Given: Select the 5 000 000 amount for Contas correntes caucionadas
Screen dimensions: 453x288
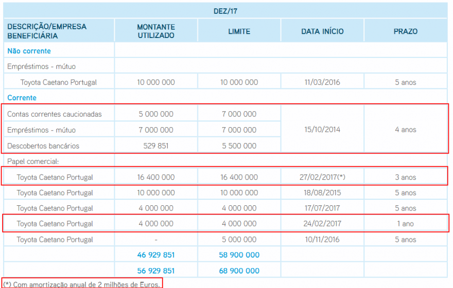Looking at the screenshot, I should point(156,114).
